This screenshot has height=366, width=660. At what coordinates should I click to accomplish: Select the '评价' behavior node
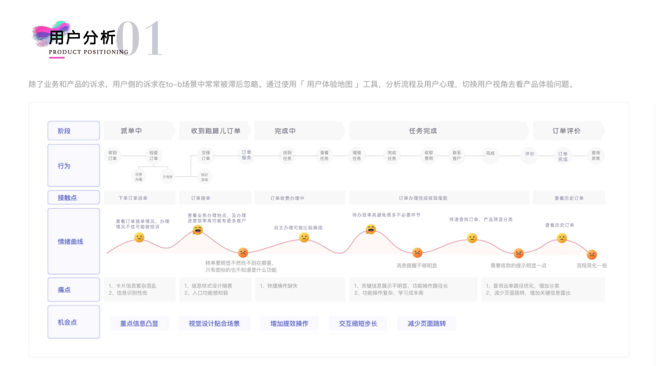pyautogui.click(x=529, y=154)
